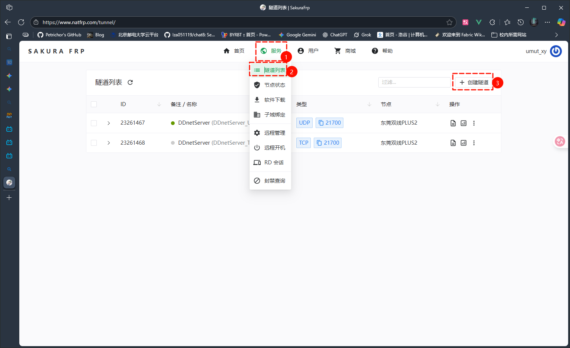
Task: Click the user avatar power icon
Action: (556, 51)
